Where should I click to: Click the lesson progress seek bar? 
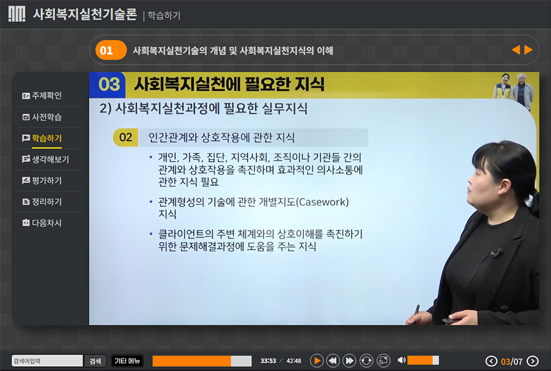[x=201, y=361]
